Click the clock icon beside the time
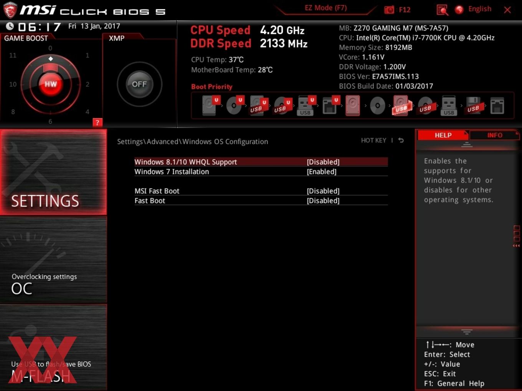Viewport: 522px width, 391px height. coord(10,26)
